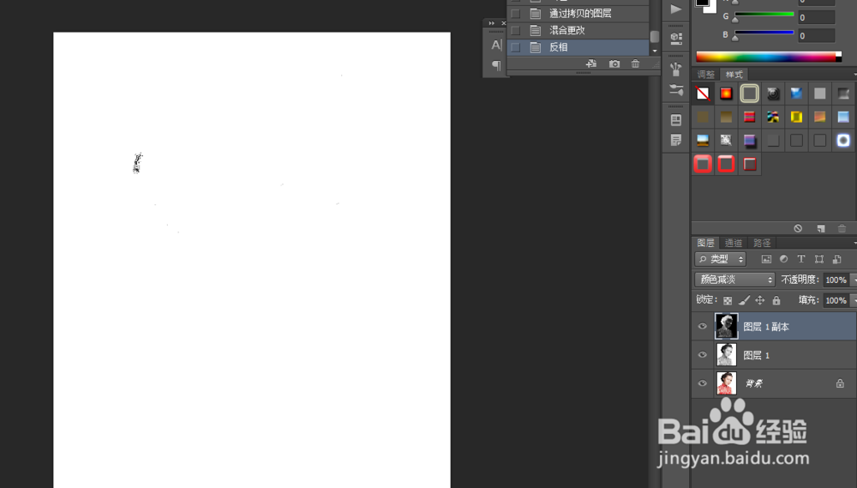Lock position move icon
Screen dimensions: 857x488
click(759, 300)
